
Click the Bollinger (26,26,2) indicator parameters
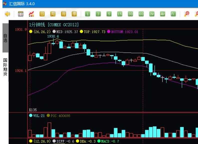coord(42,32)
